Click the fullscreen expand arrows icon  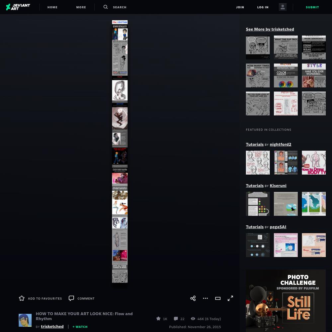(x=230, y=298)
